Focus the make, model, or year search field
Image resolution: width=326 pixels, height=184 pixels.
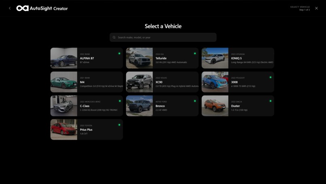point(163,37)
